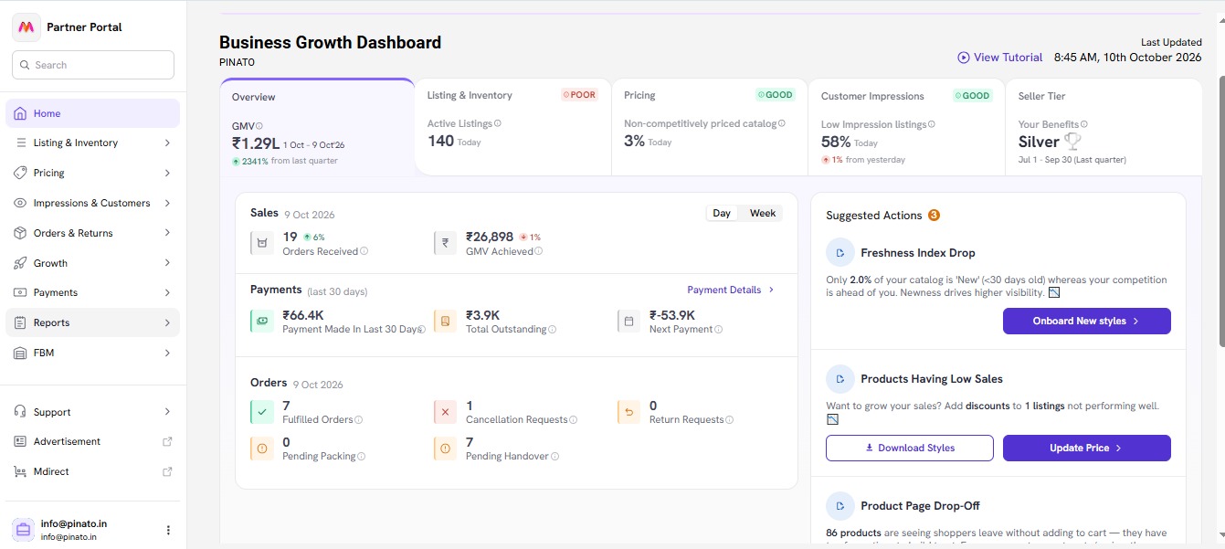Click the Pricing tag icon in sidebar
This screenshot has height=549, width=1225.
21,173
